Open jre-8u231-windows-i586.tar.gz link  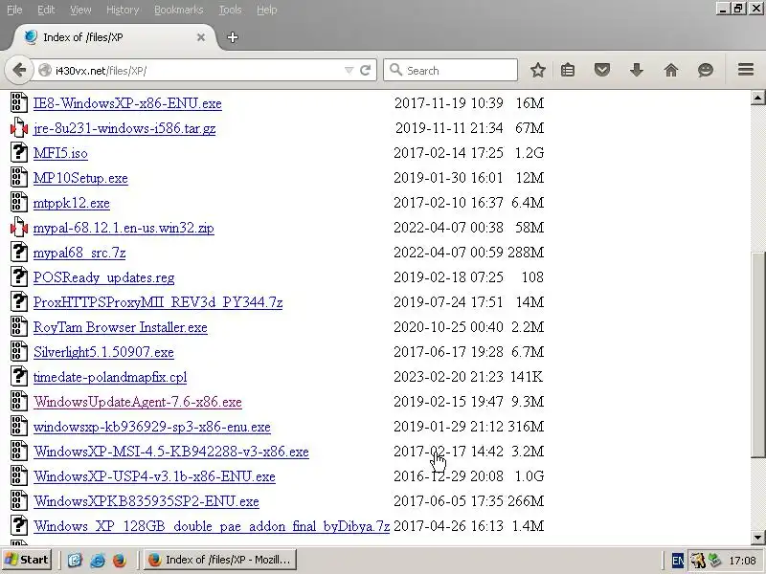click(124, 128)
